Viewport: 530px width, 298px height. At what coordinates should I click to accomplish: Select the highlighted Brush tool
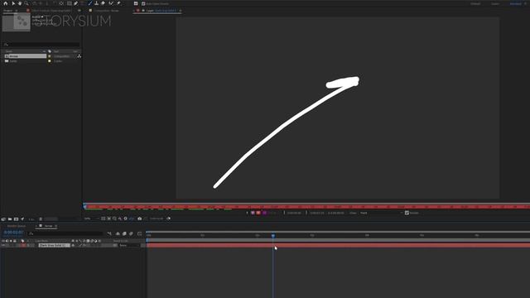click(x=90, y=3)
